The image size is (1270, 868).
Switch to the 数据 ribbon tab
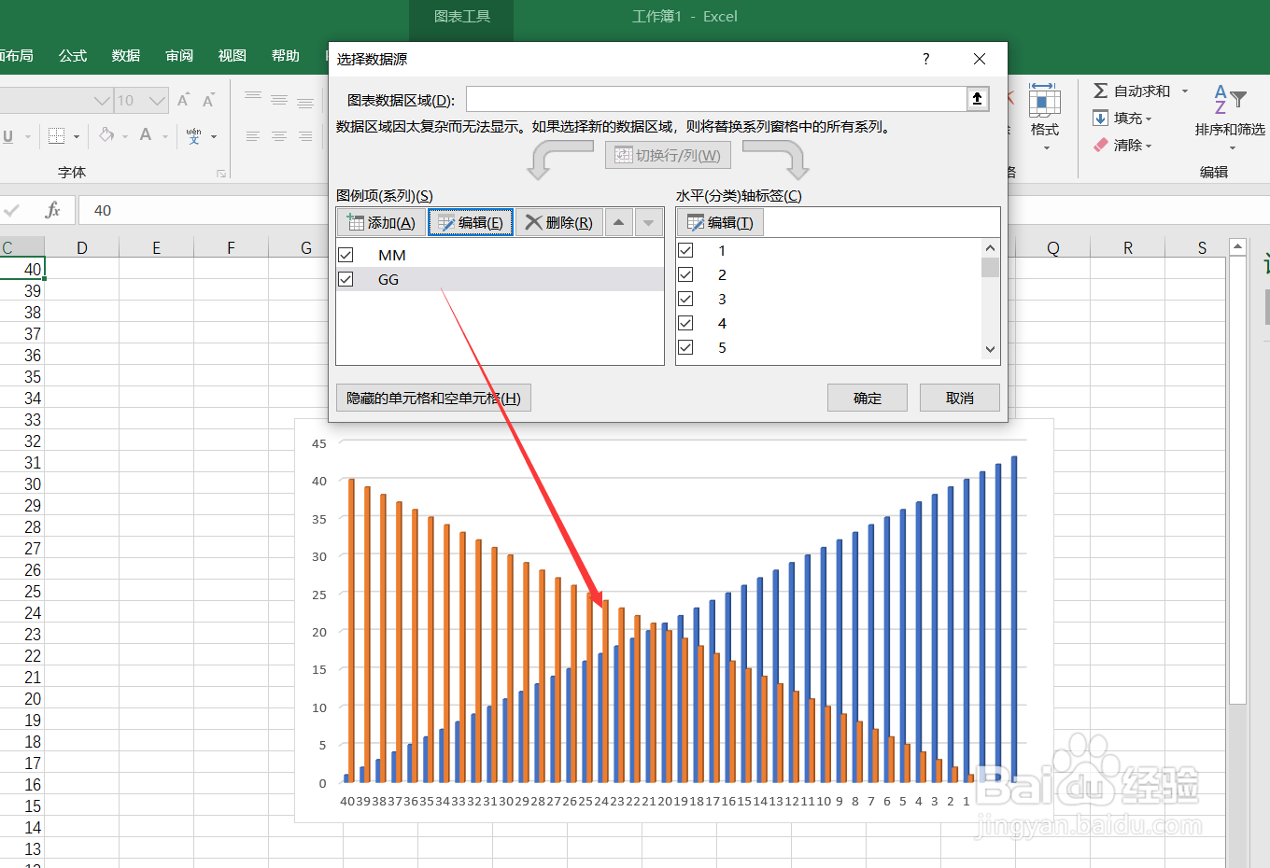[x=125, y=55]
